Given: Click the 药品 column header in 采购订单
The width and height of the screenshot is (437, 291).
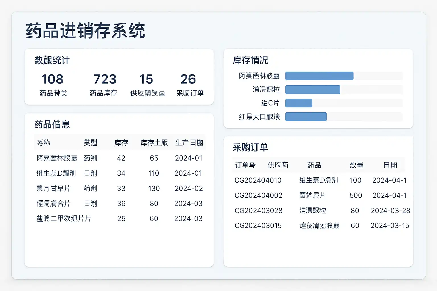Looking at the screenshot, I should [314, 165].
